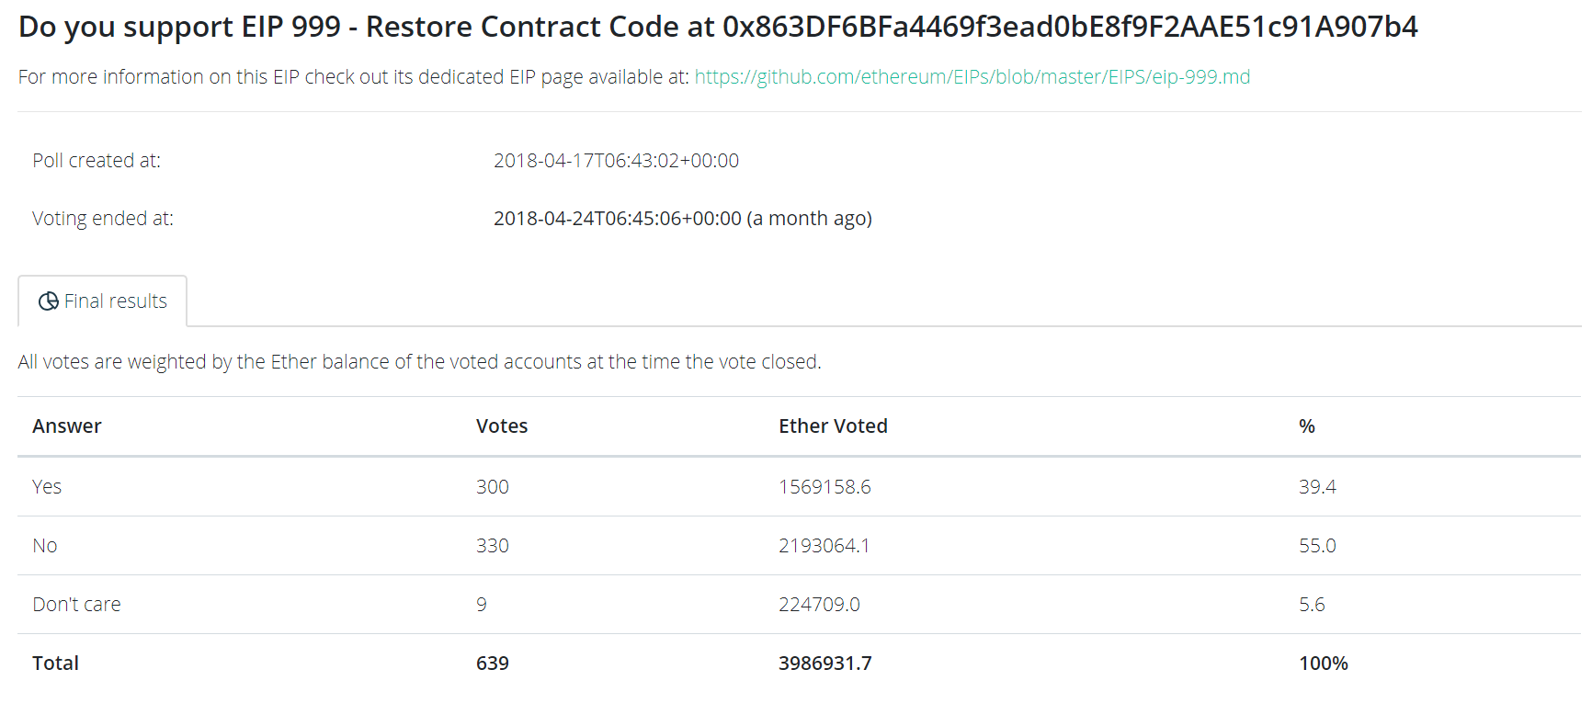The width and height of the screenshot is (1592, 715).
Task: Click the total votes count 639
Action: pos(493,664)
